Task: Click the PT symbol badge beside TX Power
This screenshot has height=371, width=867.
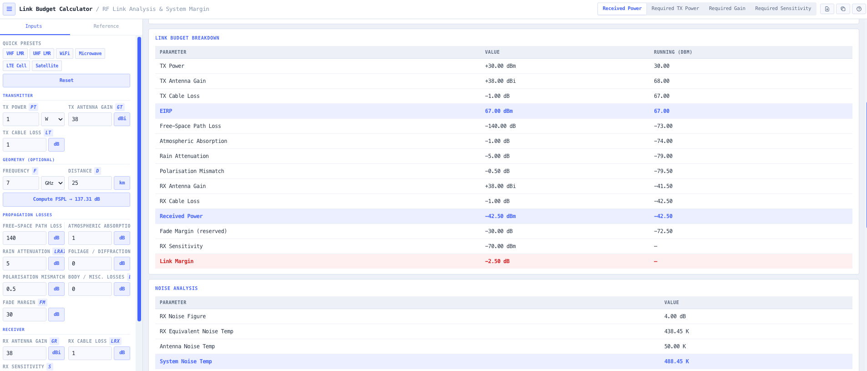Action: 33,107
